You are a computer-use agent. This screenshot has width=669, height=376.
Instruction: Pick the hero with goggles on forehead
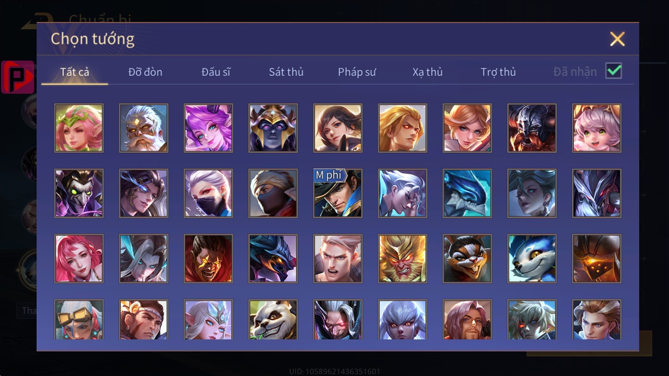point(79,320)
